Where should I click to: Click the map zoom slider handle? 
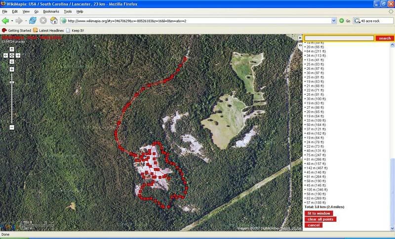point(11,82)
